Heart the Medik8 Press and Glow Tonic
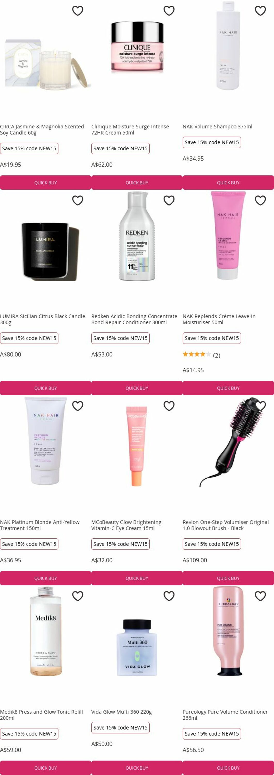The height and width of the screenshot is (775, 274). click(x=77, y=596)
